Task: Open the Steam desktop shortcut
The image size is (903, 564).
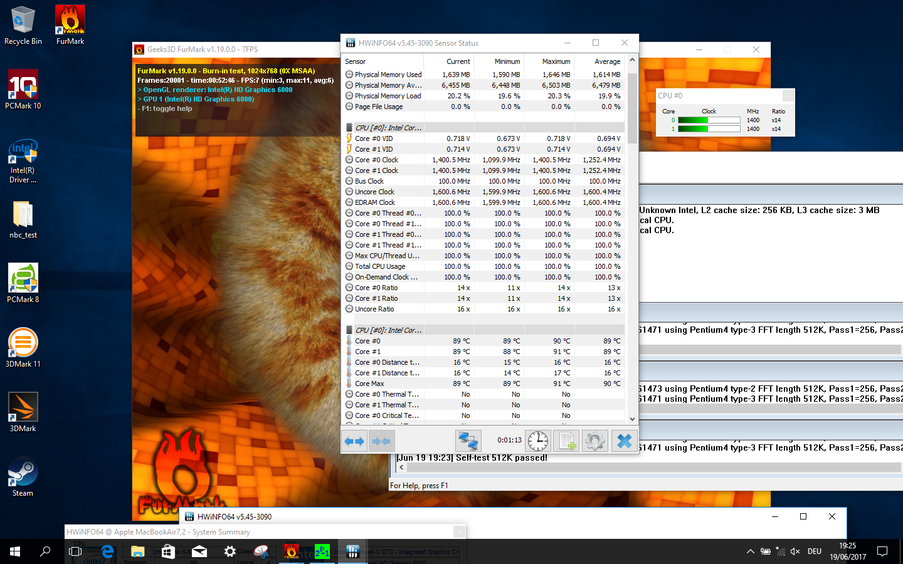Action: pyautogui.click(x=23, y=476)
